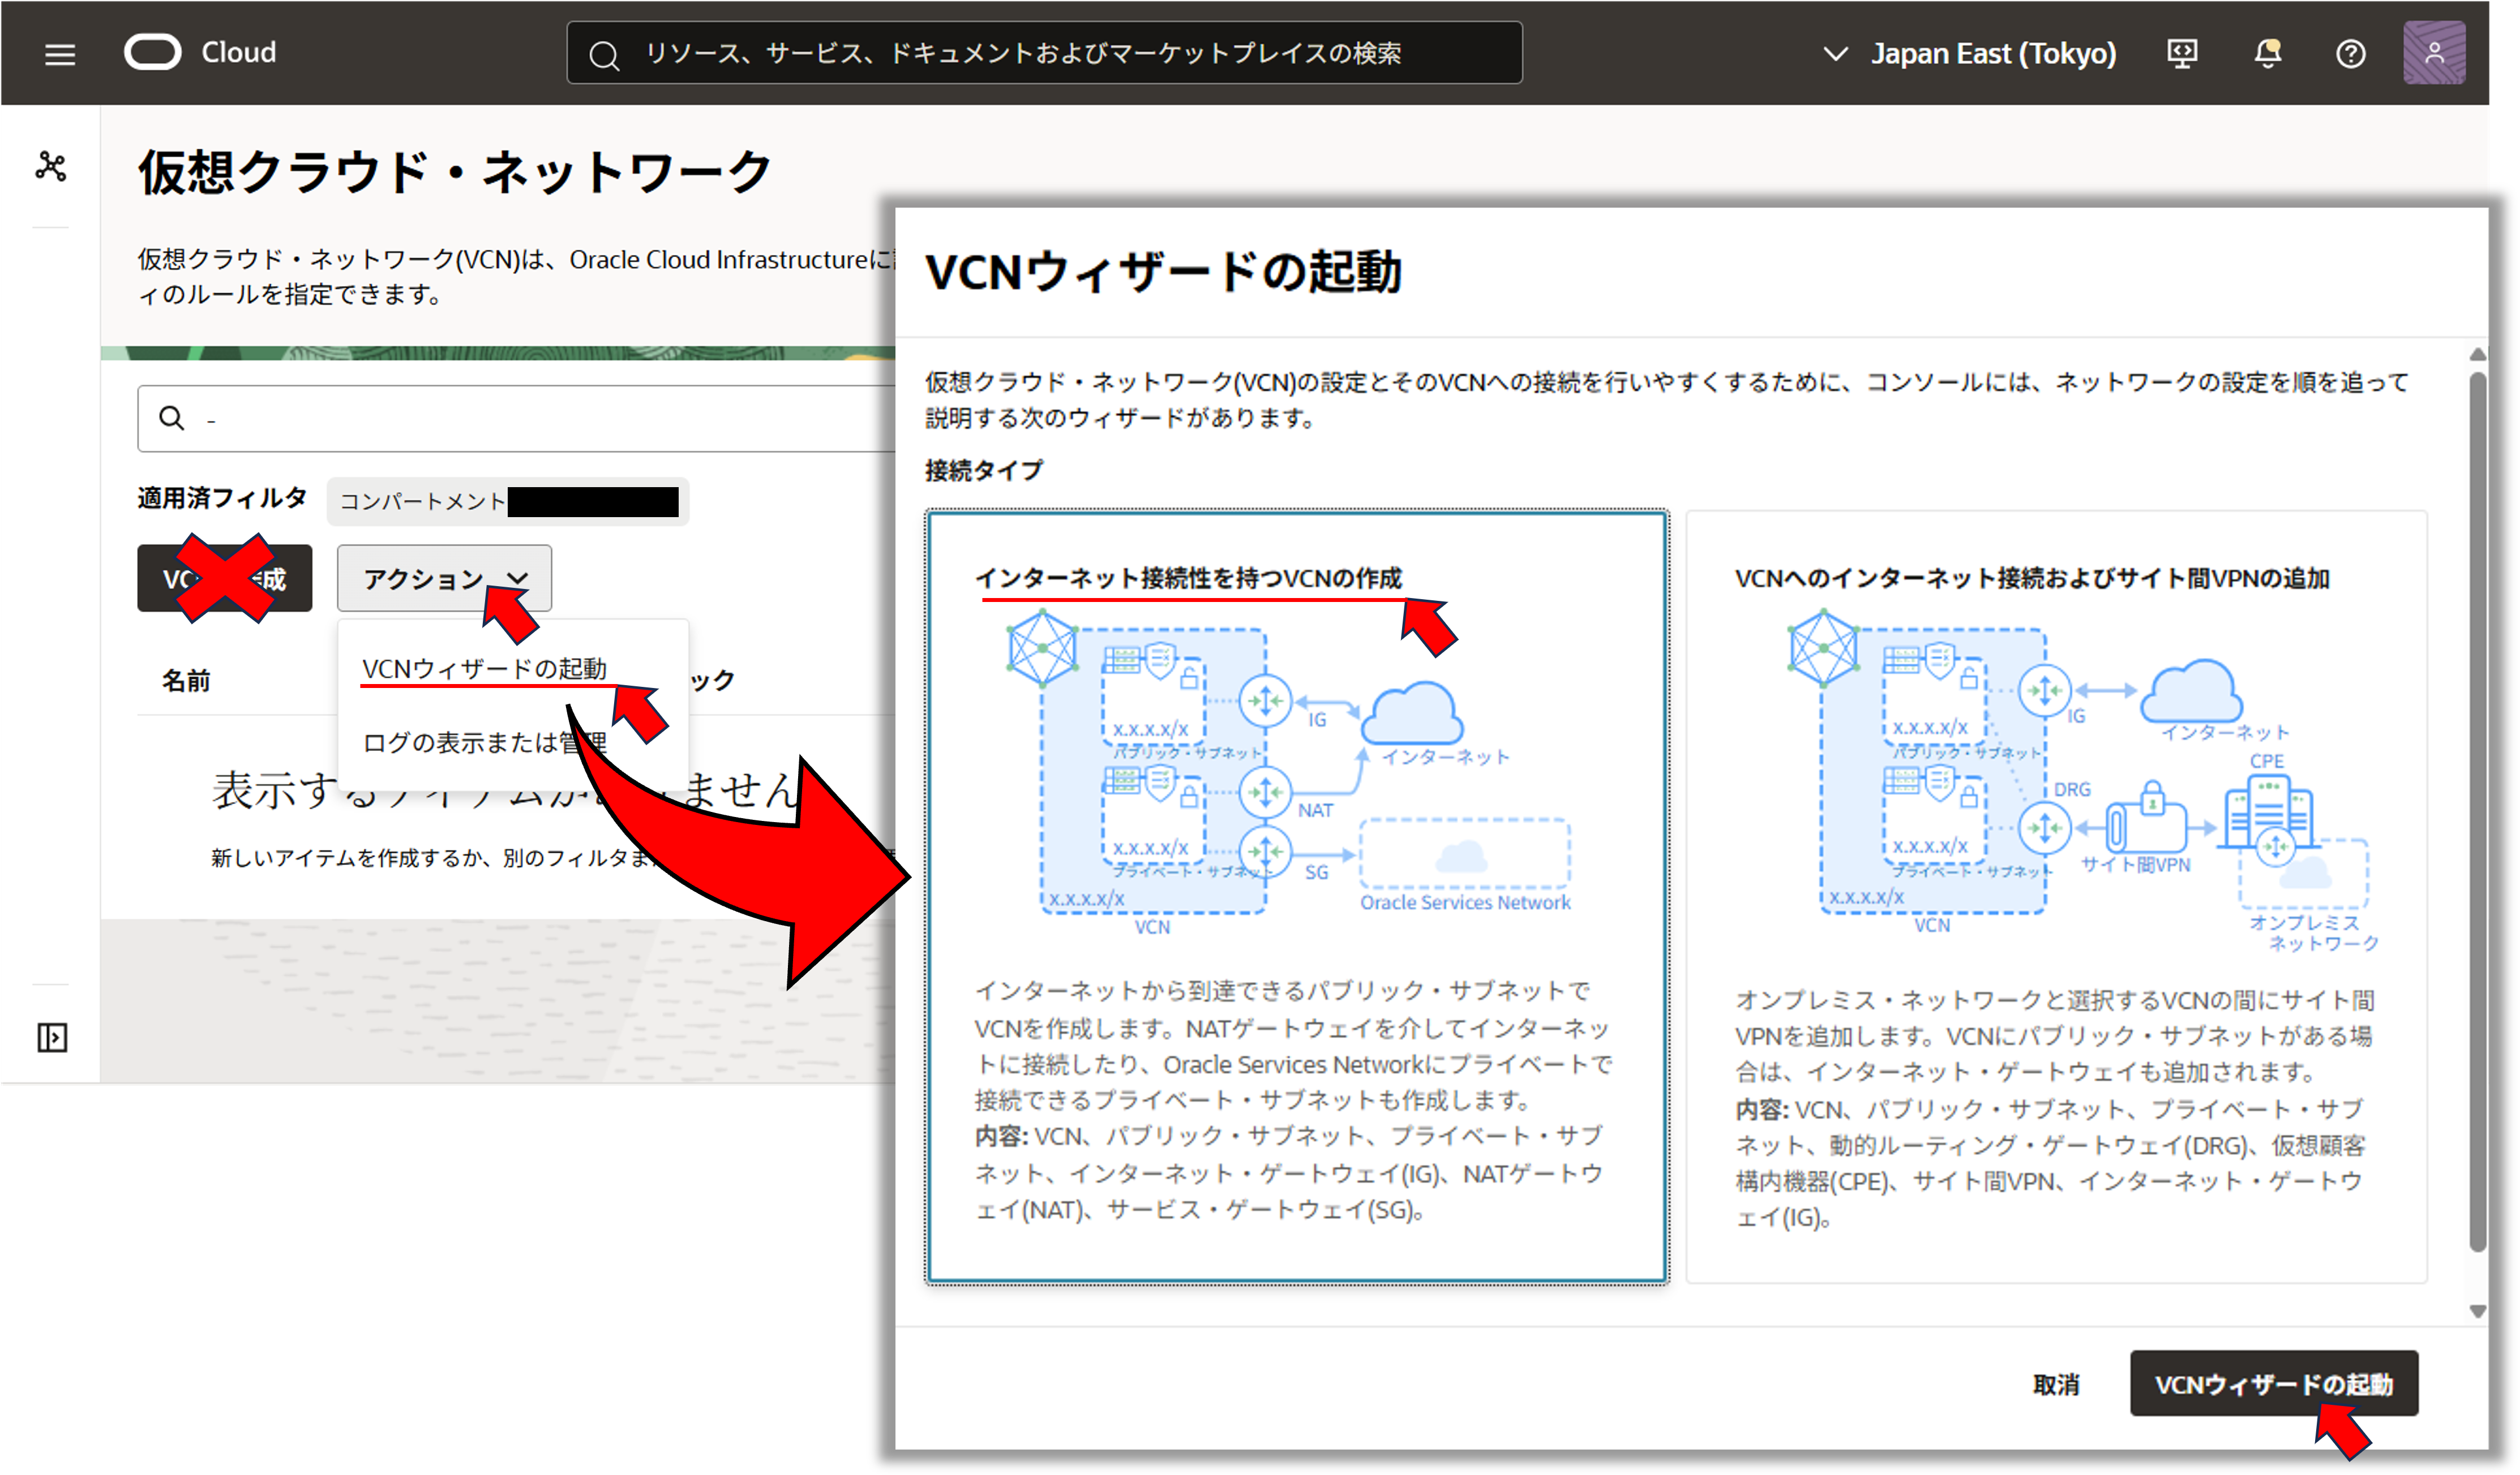Open the help question mark icon

click(2350, 53)
